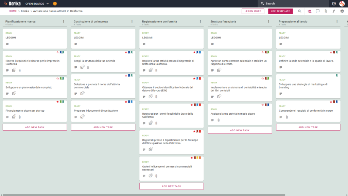
Task: Open checklist icon on Registrati presso il Dipartimento card
Action: 151,149
